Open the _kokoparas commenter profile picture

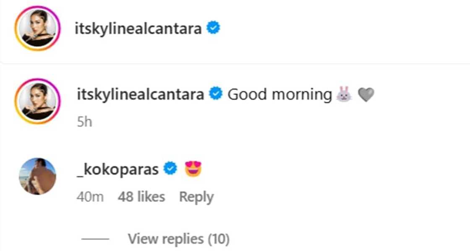[38, 176]
